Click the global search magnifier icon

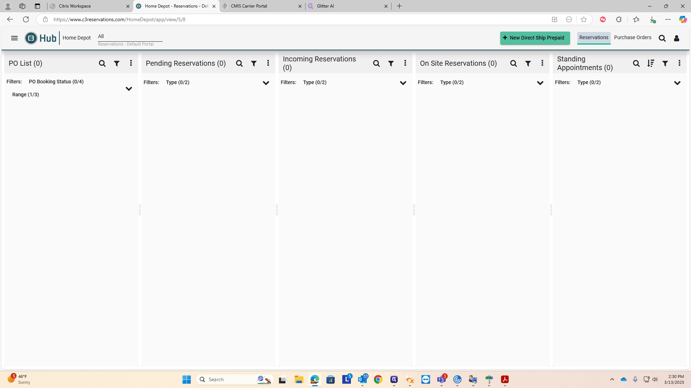coord(662,38)
